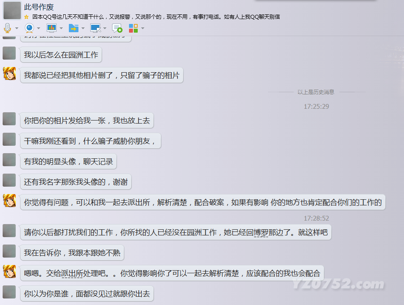Expand the voice call dropdown arrow

[x=17, y=29]
